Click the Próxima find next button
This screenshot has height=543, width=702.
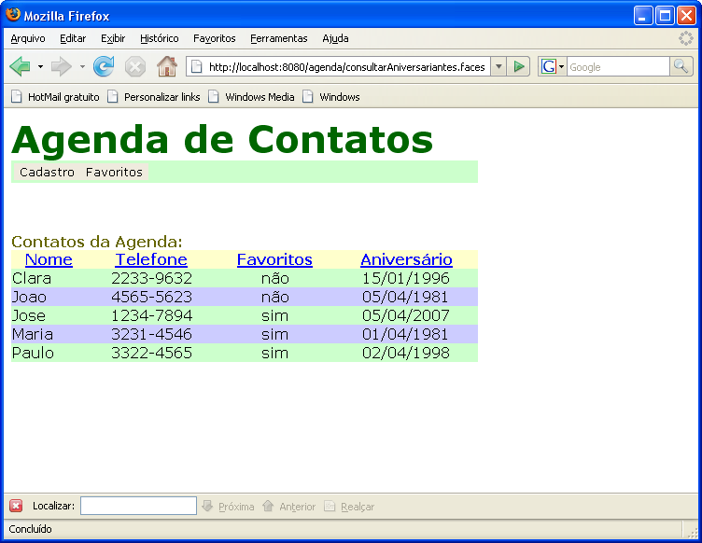(x=228, y=507)
